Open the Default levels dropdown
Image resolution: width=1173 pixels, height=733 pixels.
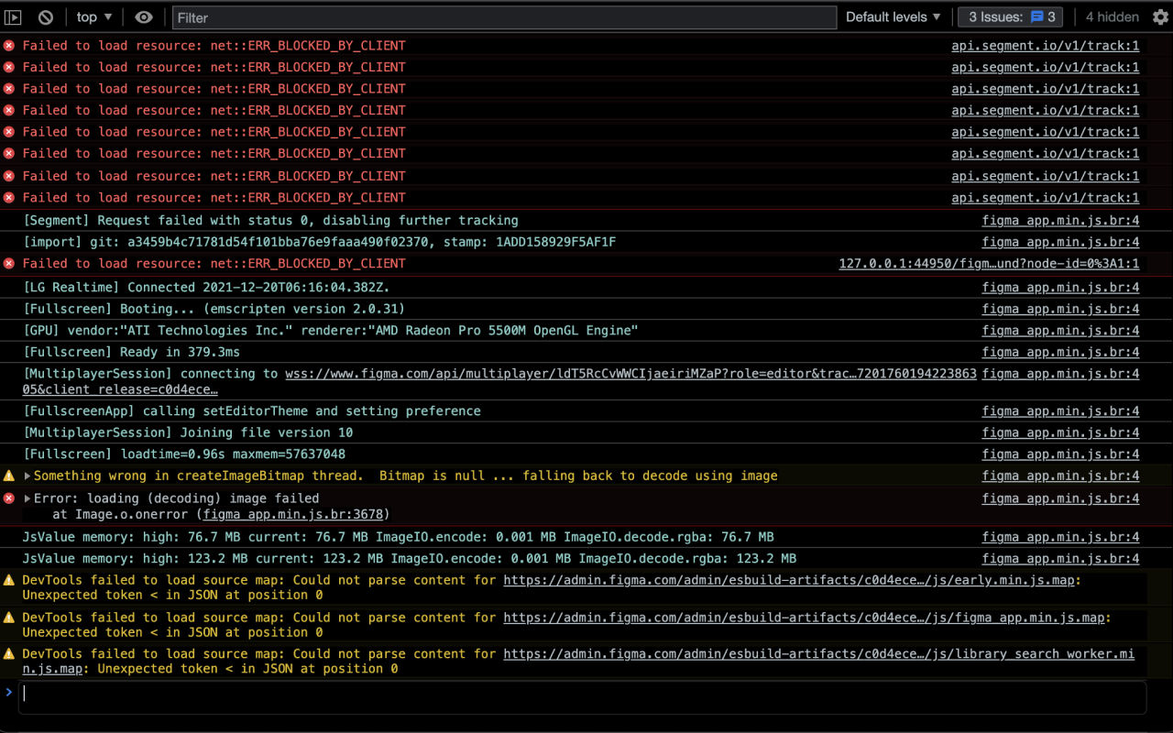click(x=892, y=16)
